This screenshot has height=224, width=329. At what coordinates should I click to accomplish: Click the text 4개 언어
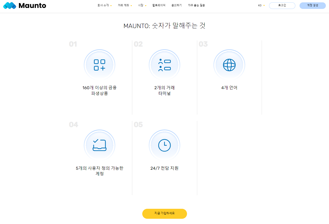229,88
